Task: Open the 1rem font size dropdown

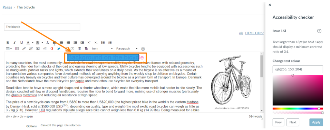Action: coord(102,48)
